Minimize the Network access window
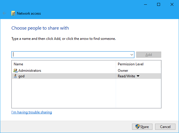 [x=145, y=4]
